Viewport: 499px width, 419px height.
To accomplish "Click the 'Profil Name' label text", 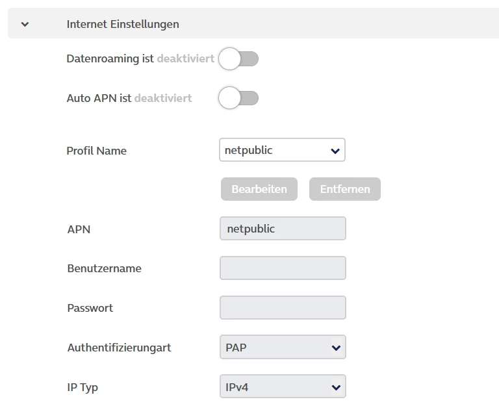I will click(x=97, y=151).
